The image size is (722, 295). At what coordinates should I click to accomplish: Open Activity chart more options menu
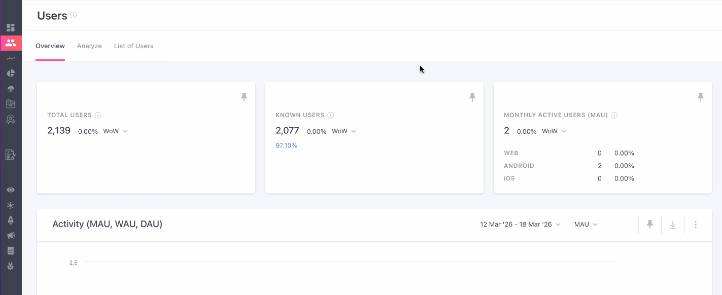[696, 225]
